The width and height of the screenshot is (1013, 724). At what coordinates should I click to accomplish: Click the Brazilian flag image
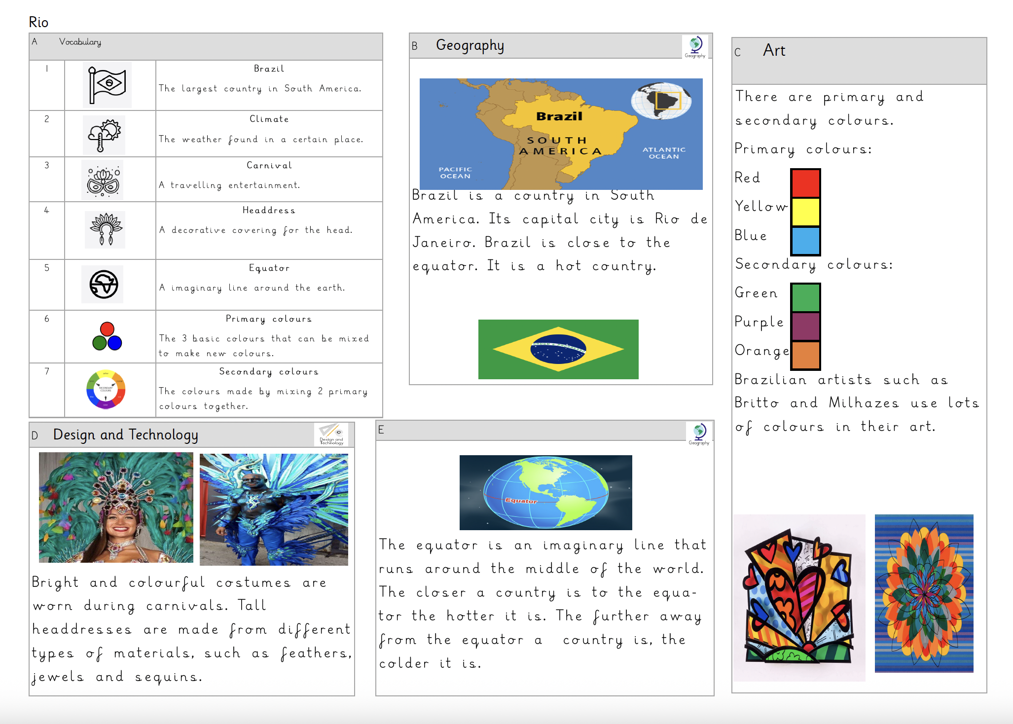click(x=558, y=349)
